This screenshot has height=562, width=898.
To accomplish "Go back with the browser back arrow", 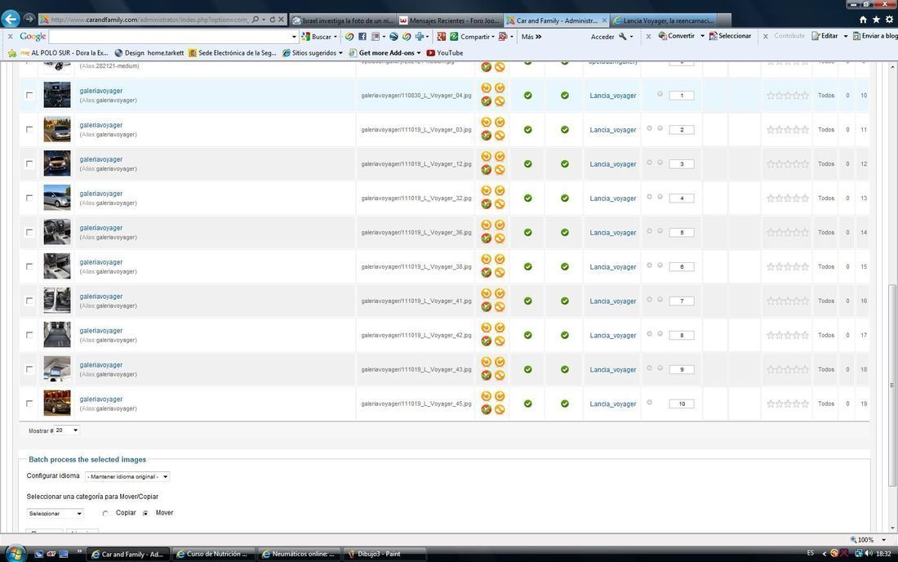I will pos(11,19).
